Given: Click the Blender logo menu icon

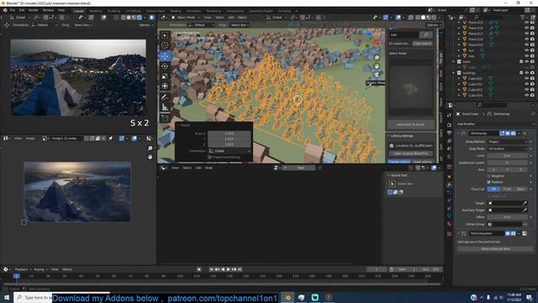Looking at the screenshot, I should pos(5,10).
